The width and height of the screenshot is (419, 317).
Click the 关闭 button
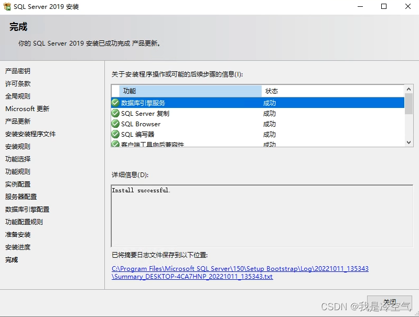tap(389, 302)
